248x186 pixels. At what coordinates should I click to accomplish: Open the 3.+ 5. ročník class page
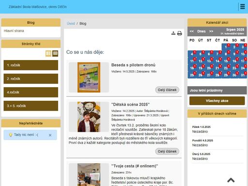pyautogui.click(x=31, y=106)
